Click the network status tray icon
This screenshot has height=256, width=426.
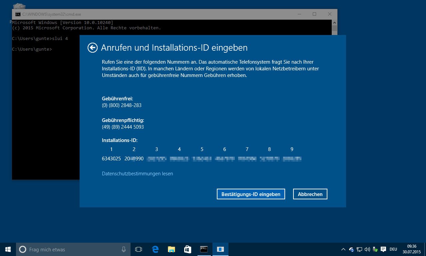[359, 249]
